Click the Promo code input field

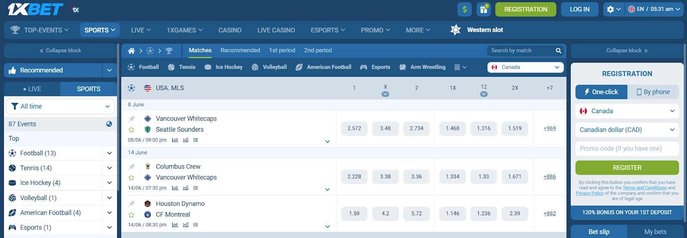pos(627,149)
